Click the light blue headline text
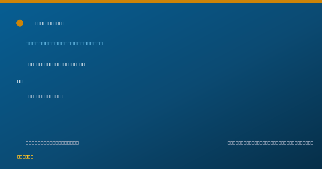This screenshot has height=169, width=322. (64, 43)
